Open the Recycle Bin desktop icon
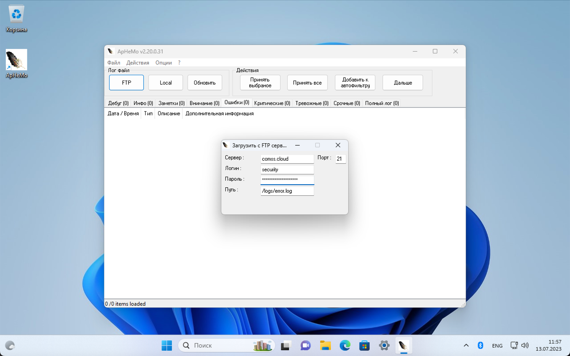570x356 pixels. point(16,18)
